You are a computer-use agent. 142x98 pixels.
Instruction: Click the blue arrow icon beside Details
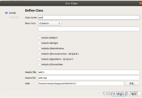[6, 13]
